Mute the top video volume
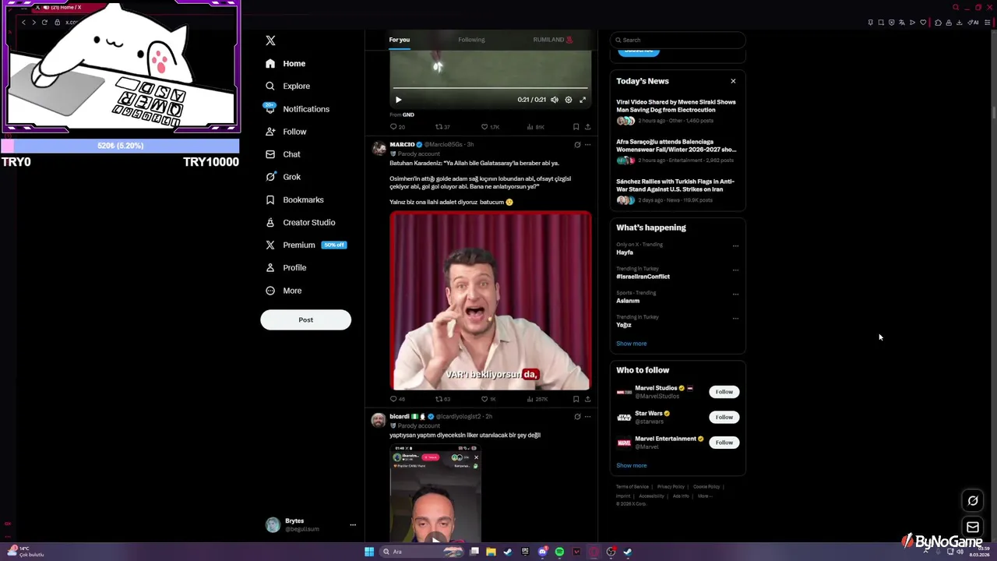This screenshot has width=997, height=561. click(555, 100)
